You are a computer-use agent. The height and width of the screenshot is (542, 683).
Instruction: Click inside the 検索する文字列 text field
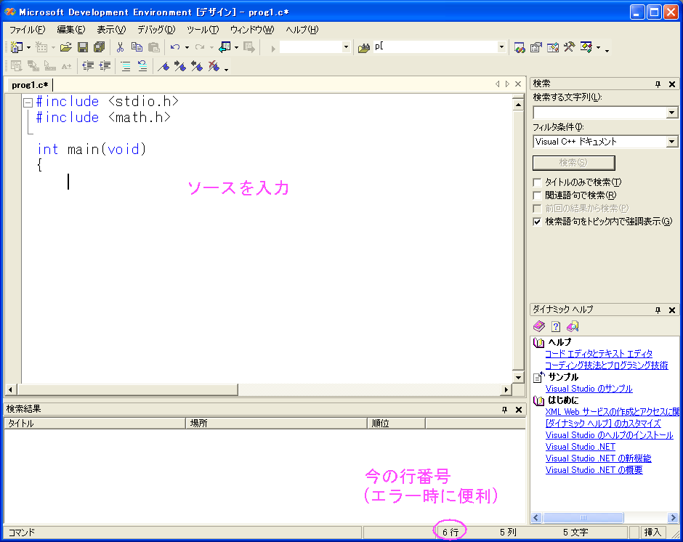(x=599, y=113)
